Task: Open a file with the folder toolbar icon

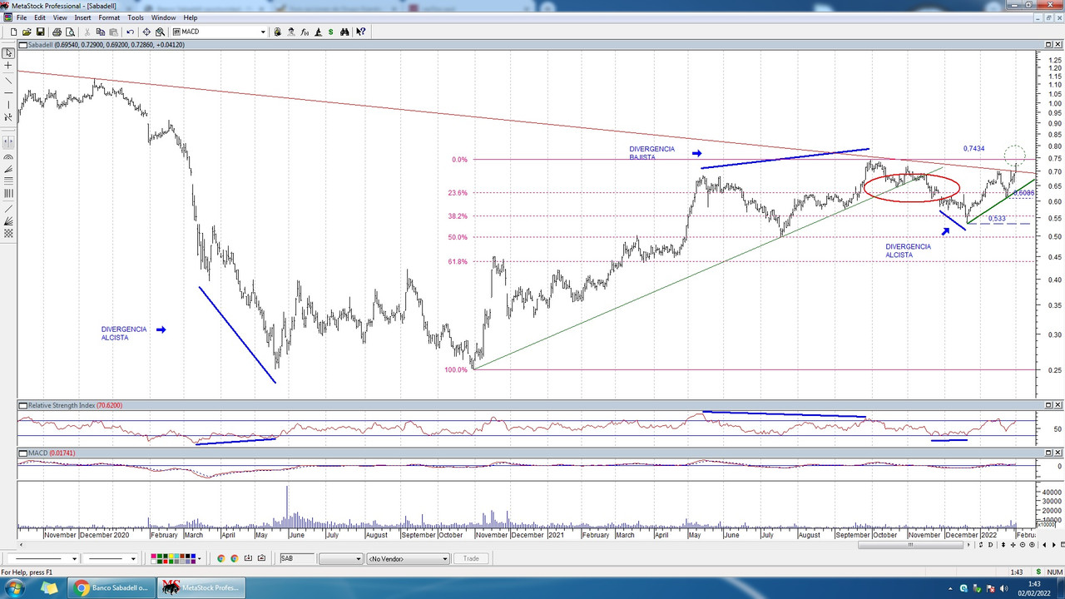Action: [27, 32]
